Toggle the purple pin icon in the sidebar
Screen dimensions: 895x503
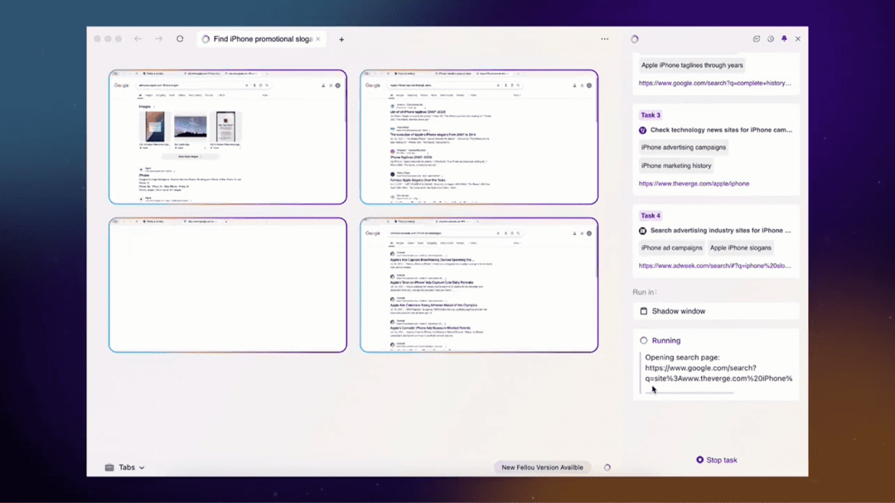[x=784, y=39]
